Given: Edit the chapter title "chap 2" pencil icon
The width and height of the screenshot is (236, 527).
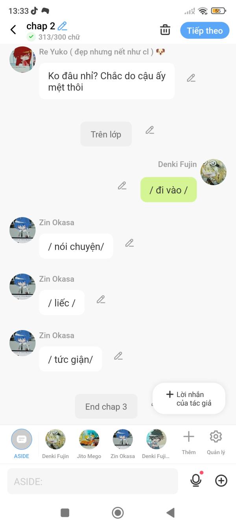Looking at the screenshot, I should pyautogui.click(x=62, y=26).
